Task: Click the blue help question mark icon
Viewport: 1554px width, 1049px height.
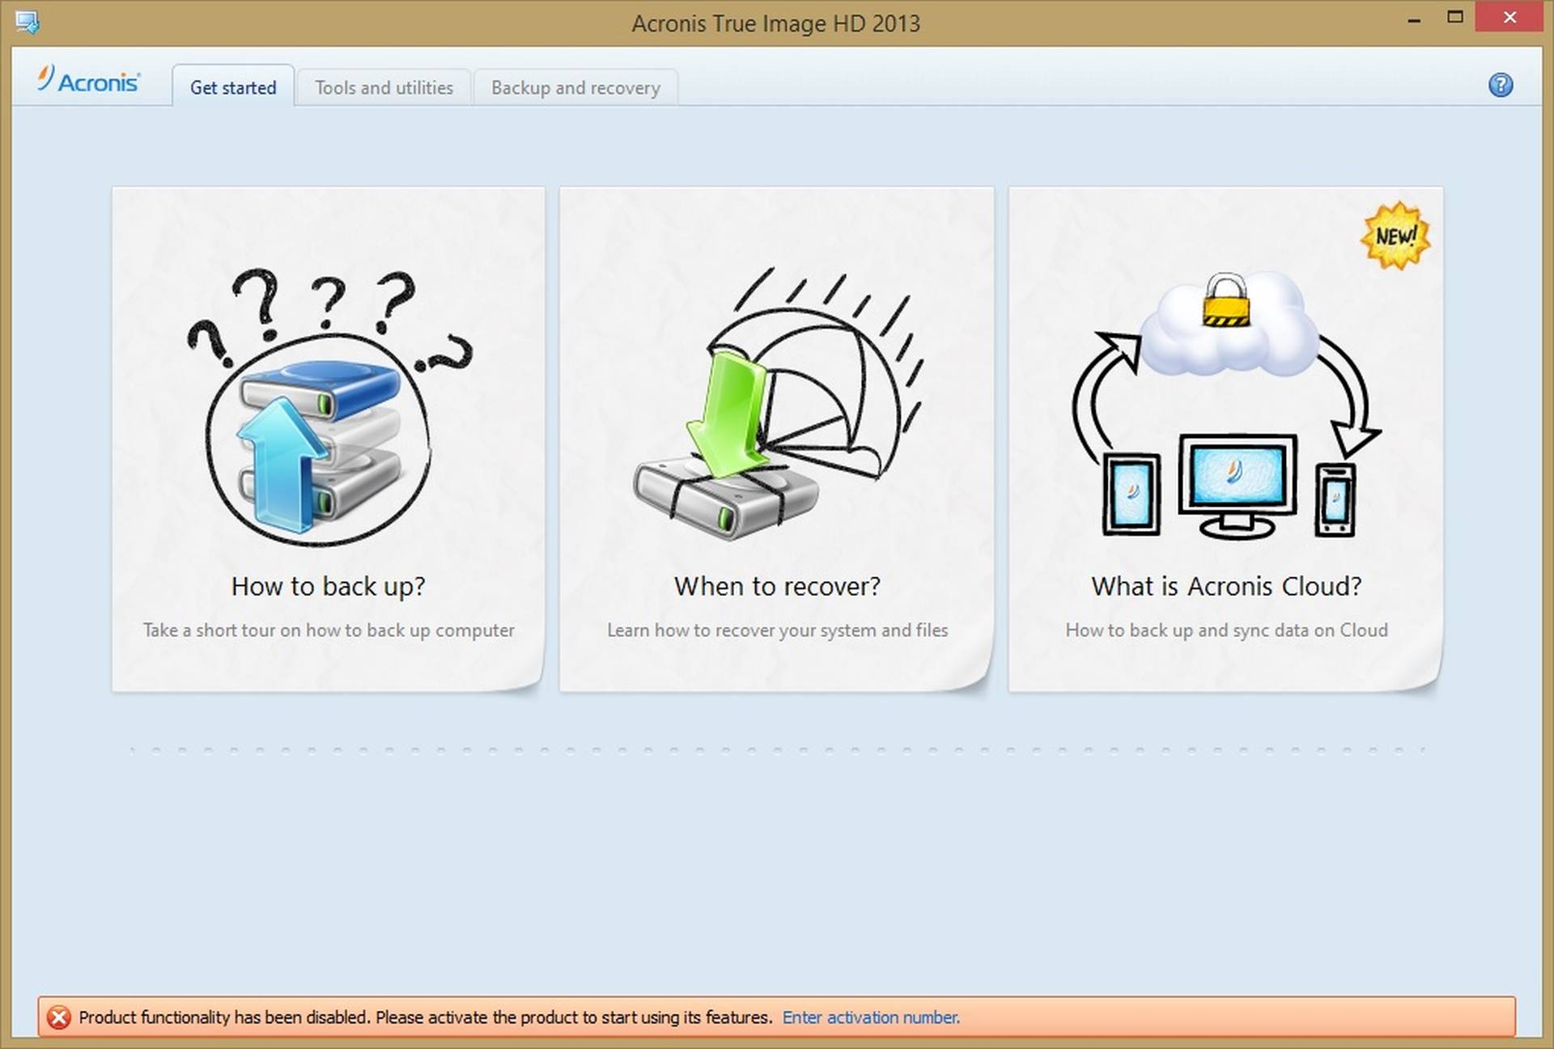Action: tap(1500, 85)
